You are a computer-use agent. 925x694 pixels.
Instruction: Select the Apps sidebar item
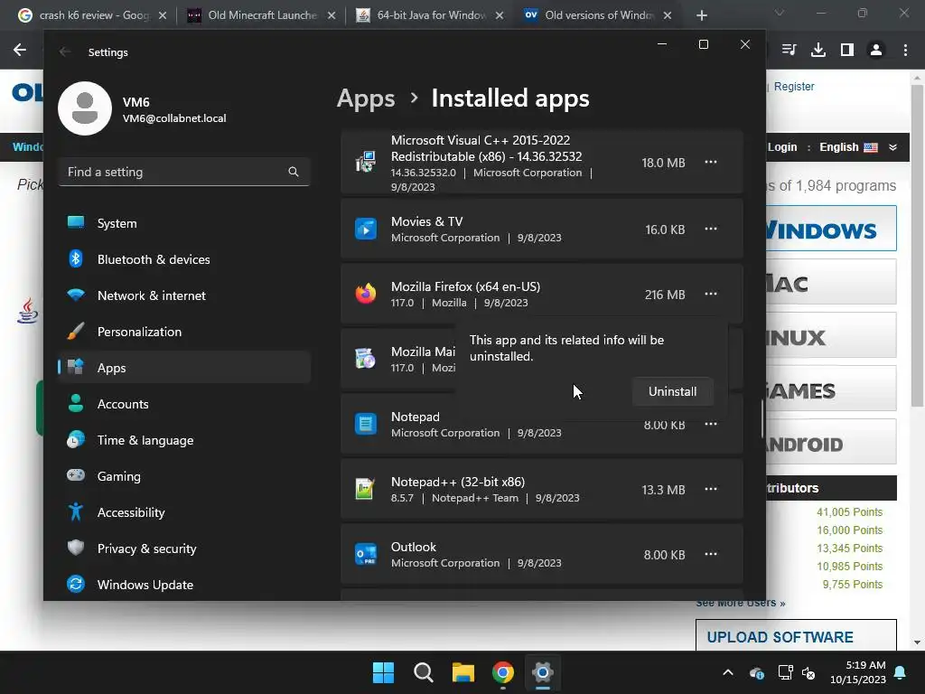click(x=184, y=368)
